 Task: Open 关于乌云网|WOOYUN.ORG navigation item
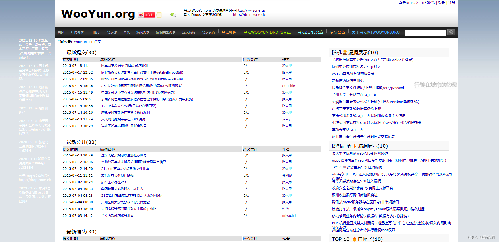[x=376, y=32]
